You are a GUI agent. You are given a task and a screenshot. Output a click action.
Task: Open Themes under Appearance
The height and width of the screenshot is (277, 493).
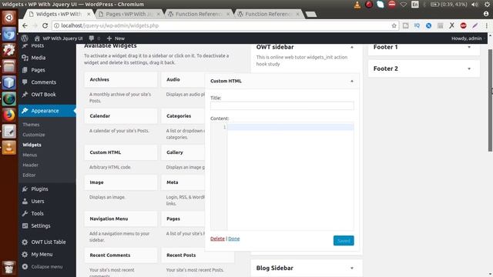click(31, 125)
